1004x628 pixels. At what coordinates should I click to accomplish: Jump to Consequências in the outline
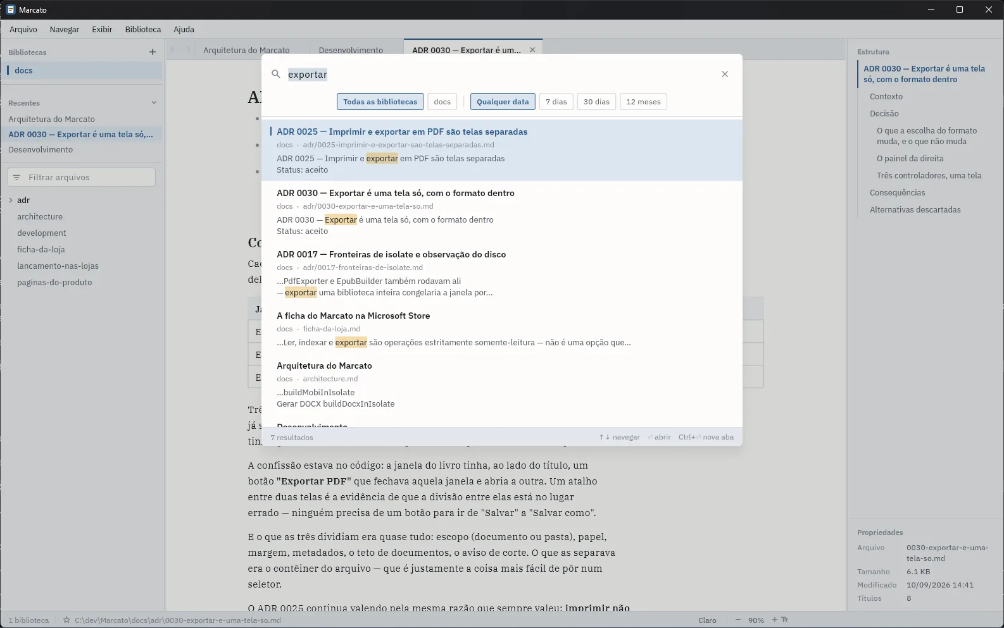click(x=897, y=192)
